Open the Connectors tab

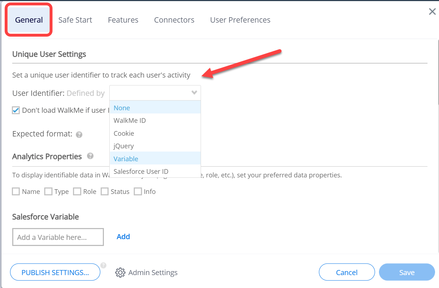click(174, 20)
